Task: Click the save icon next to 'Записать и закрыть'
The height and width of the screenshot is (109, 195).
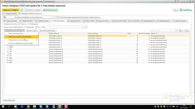Action: 22,10
